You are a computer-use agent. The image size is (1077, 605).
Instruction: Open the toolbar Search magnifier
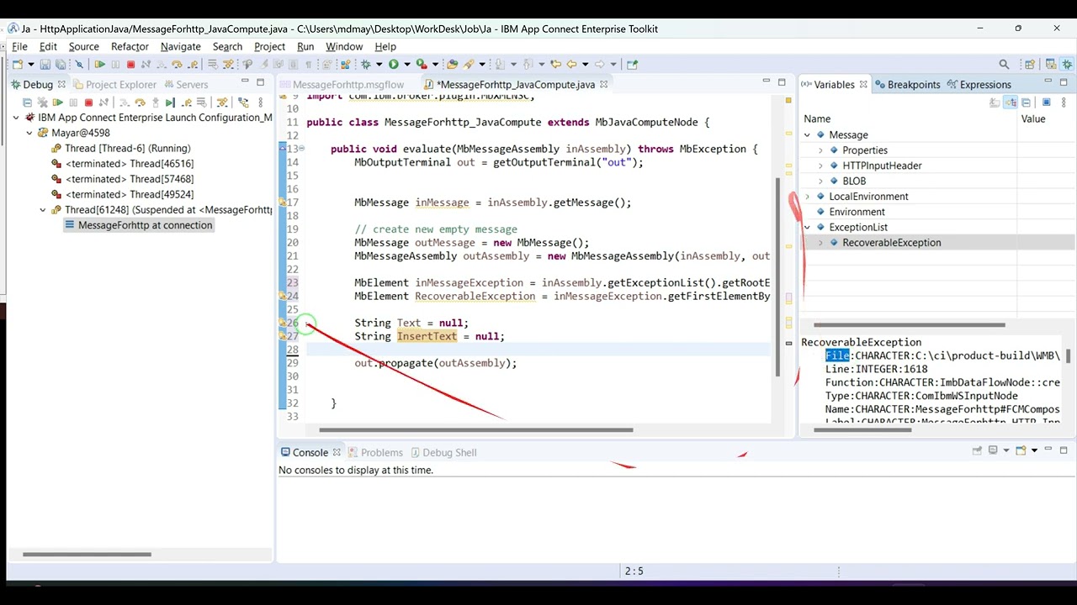pos(1004,64)
